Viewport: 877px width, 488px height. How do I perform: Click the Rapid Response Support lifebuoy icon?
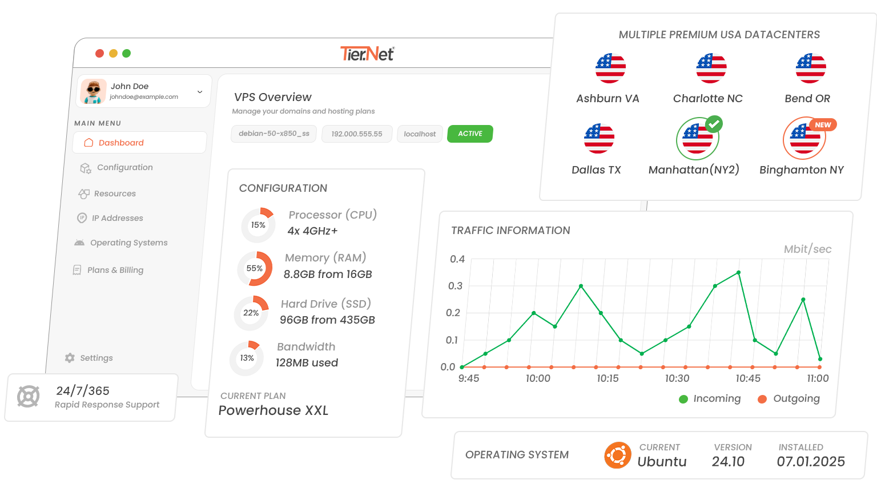[x=28, y=396]
